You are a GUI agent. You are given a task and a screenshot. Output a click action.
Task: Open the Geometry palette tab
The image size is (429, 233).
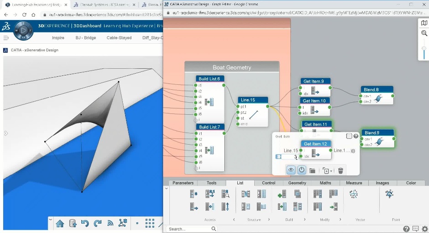click(297, 183)
